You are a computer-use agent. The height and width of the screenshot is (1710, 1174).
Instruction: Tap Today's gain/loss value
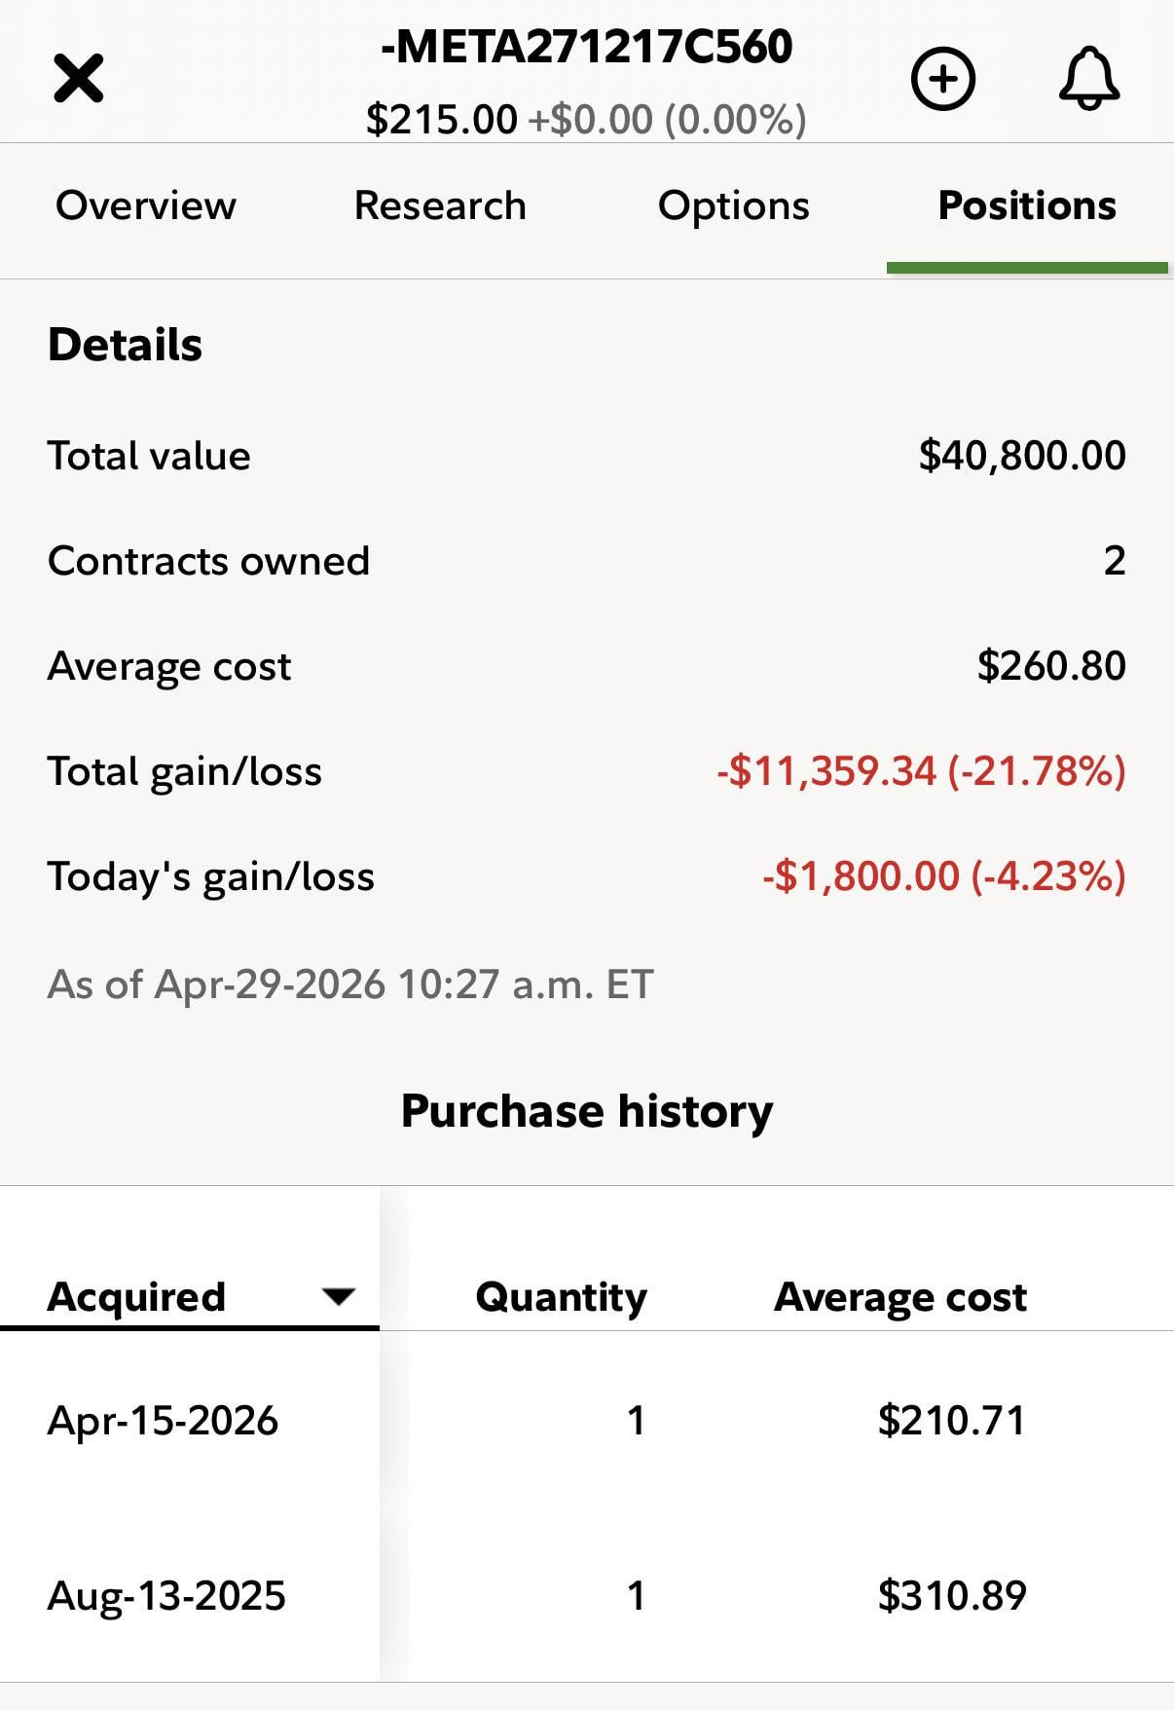point(944,876)
